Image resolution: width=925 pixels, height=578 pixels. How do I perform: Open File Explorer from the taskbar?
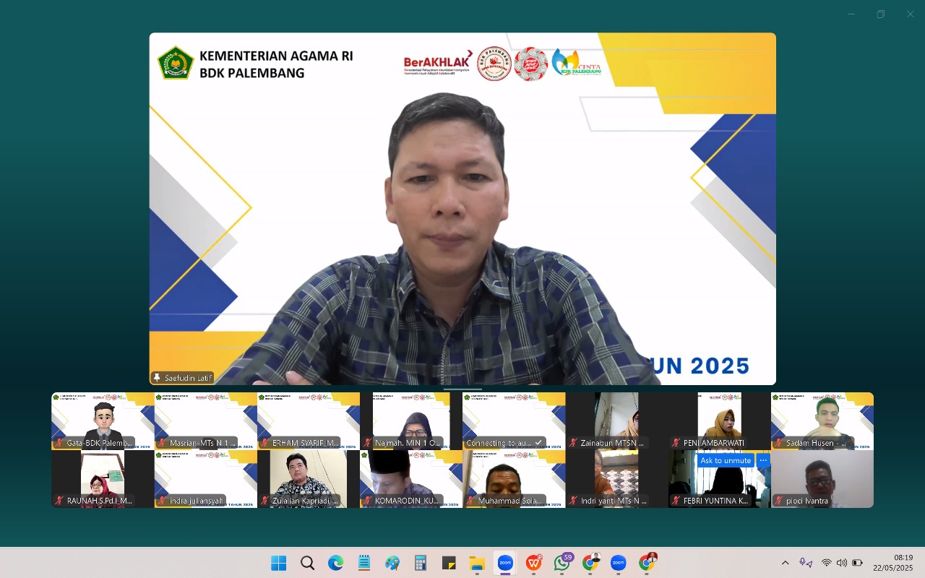476,562
